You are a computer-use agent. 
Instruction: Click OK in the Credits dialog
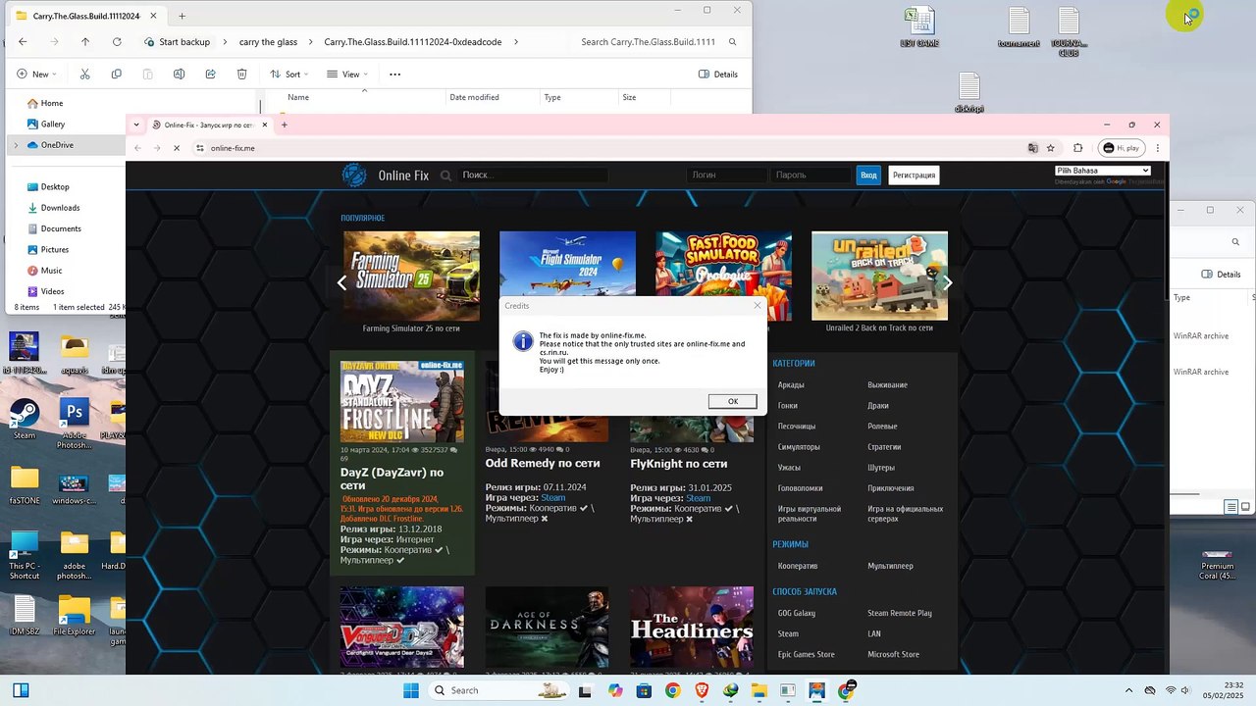[732, 401]
